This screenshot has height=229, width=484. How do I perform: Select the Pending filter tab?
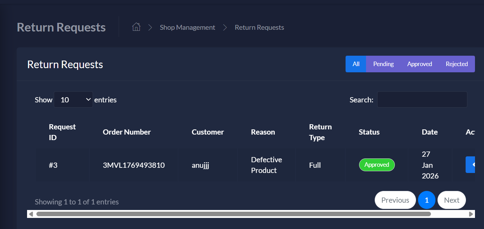[x=383, y=64]
